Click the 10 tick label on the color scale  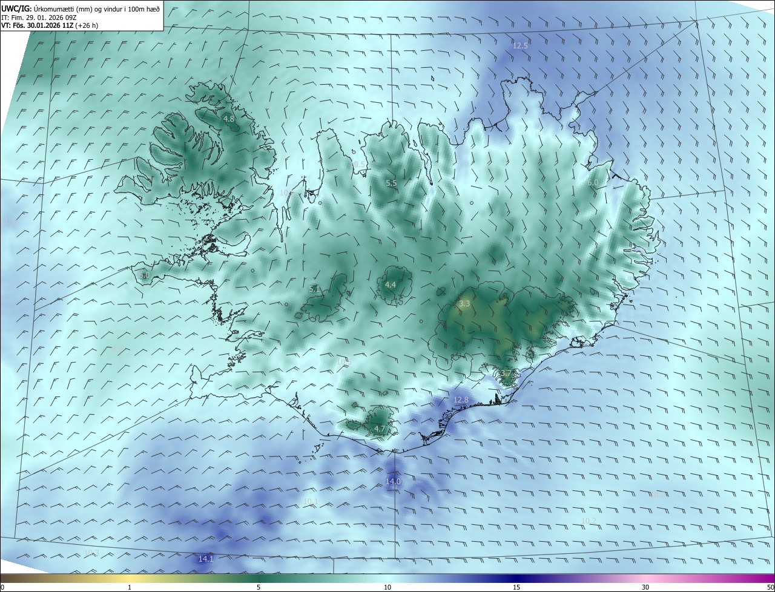387,587
